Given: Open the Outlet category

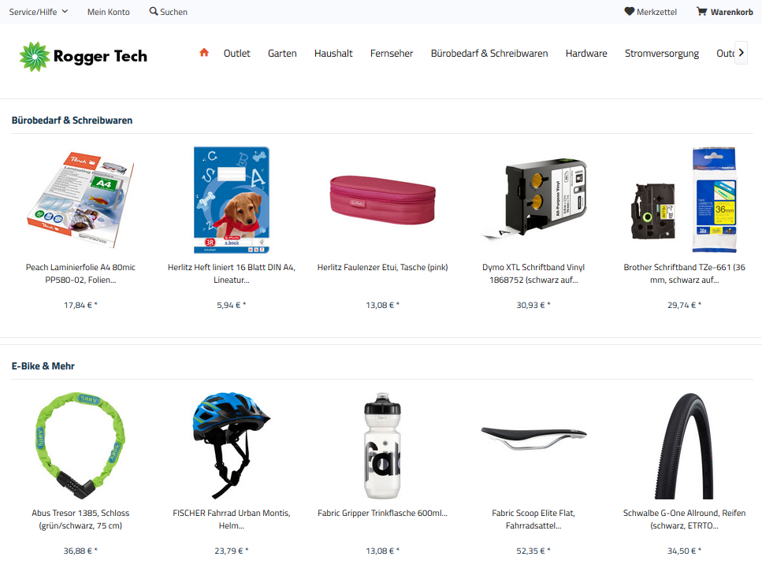Looking at the screenshot, I should 236,54.
